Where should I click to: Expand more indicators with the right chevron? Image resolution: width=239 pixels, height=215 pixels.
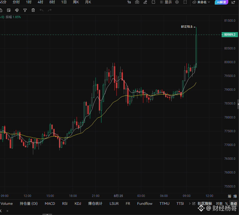190,204
